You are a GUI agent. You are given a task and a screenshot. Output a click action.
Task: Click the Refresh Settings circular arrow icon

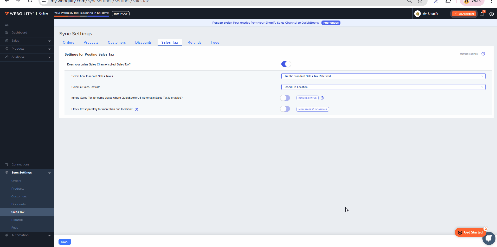(483, 54)
